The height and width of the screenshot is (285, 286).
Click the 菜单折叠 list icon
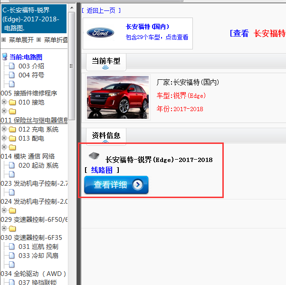click(38, 39)
